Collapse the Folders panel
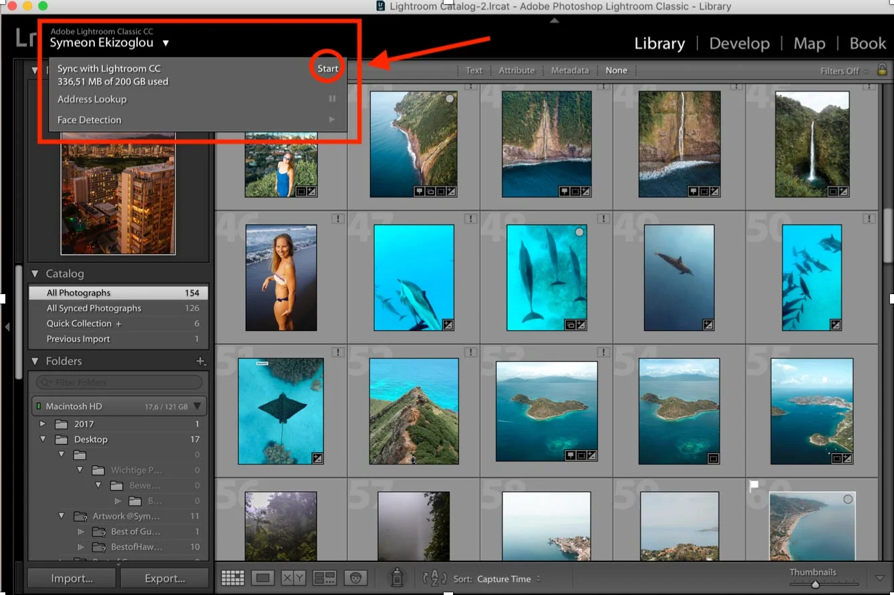Screen dimensions: 894x595 pos(35,361)
